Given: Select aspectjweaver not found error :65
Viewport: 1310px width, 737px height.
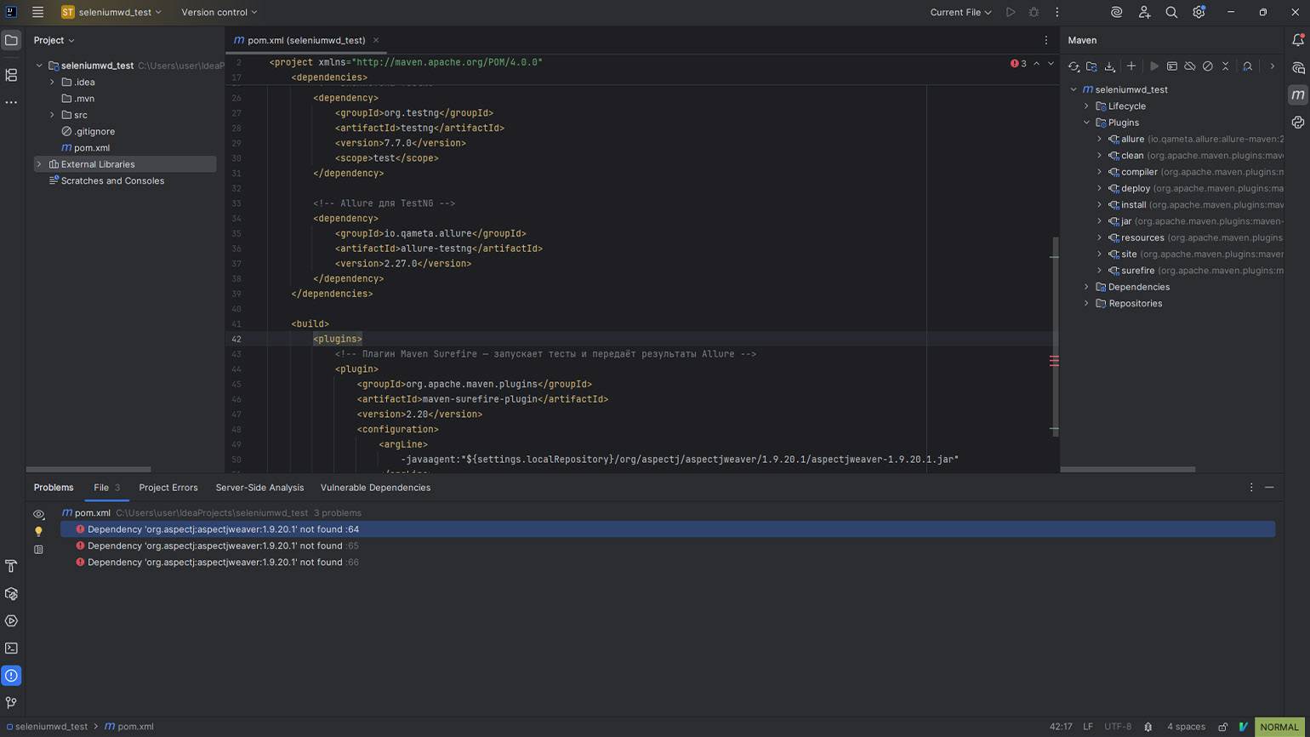Looking at the screenshot, I should pos(668,546).
